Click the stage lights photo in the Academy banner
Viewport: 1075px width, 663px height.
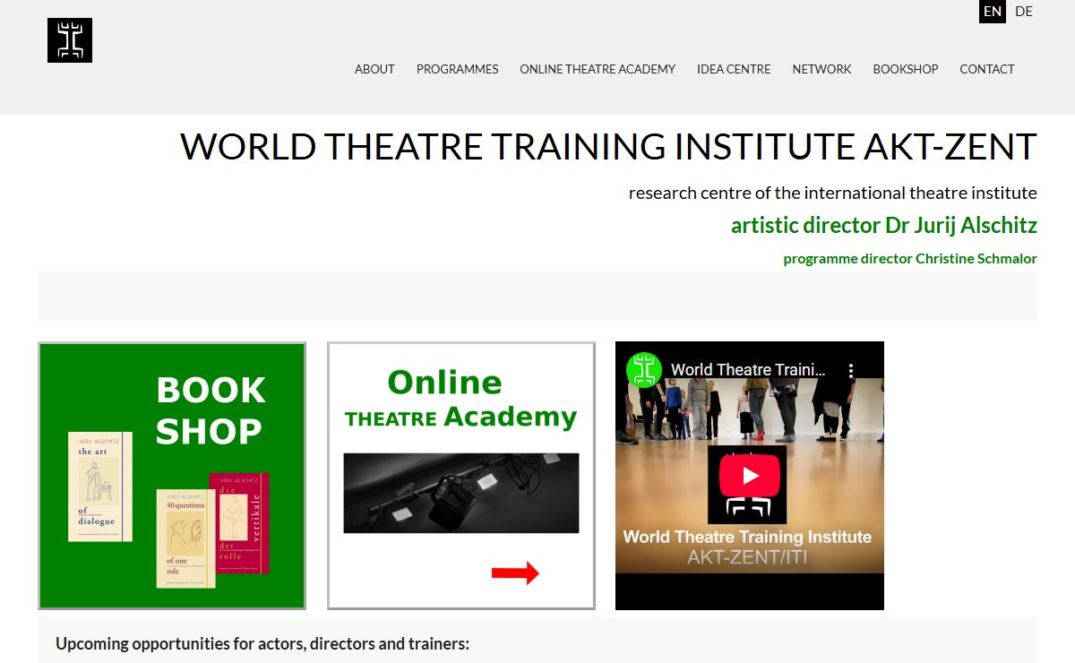tap(461, 493)
